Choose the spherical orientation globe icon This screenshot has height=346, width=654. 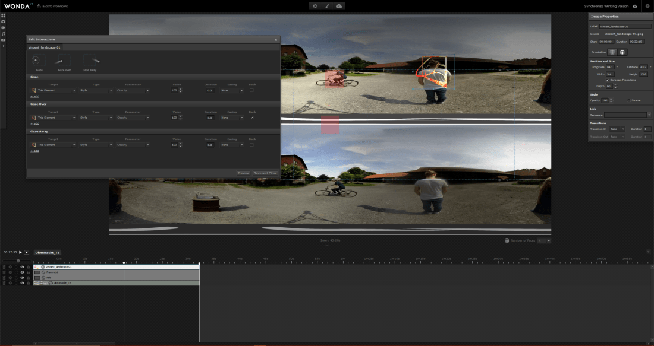611,52
